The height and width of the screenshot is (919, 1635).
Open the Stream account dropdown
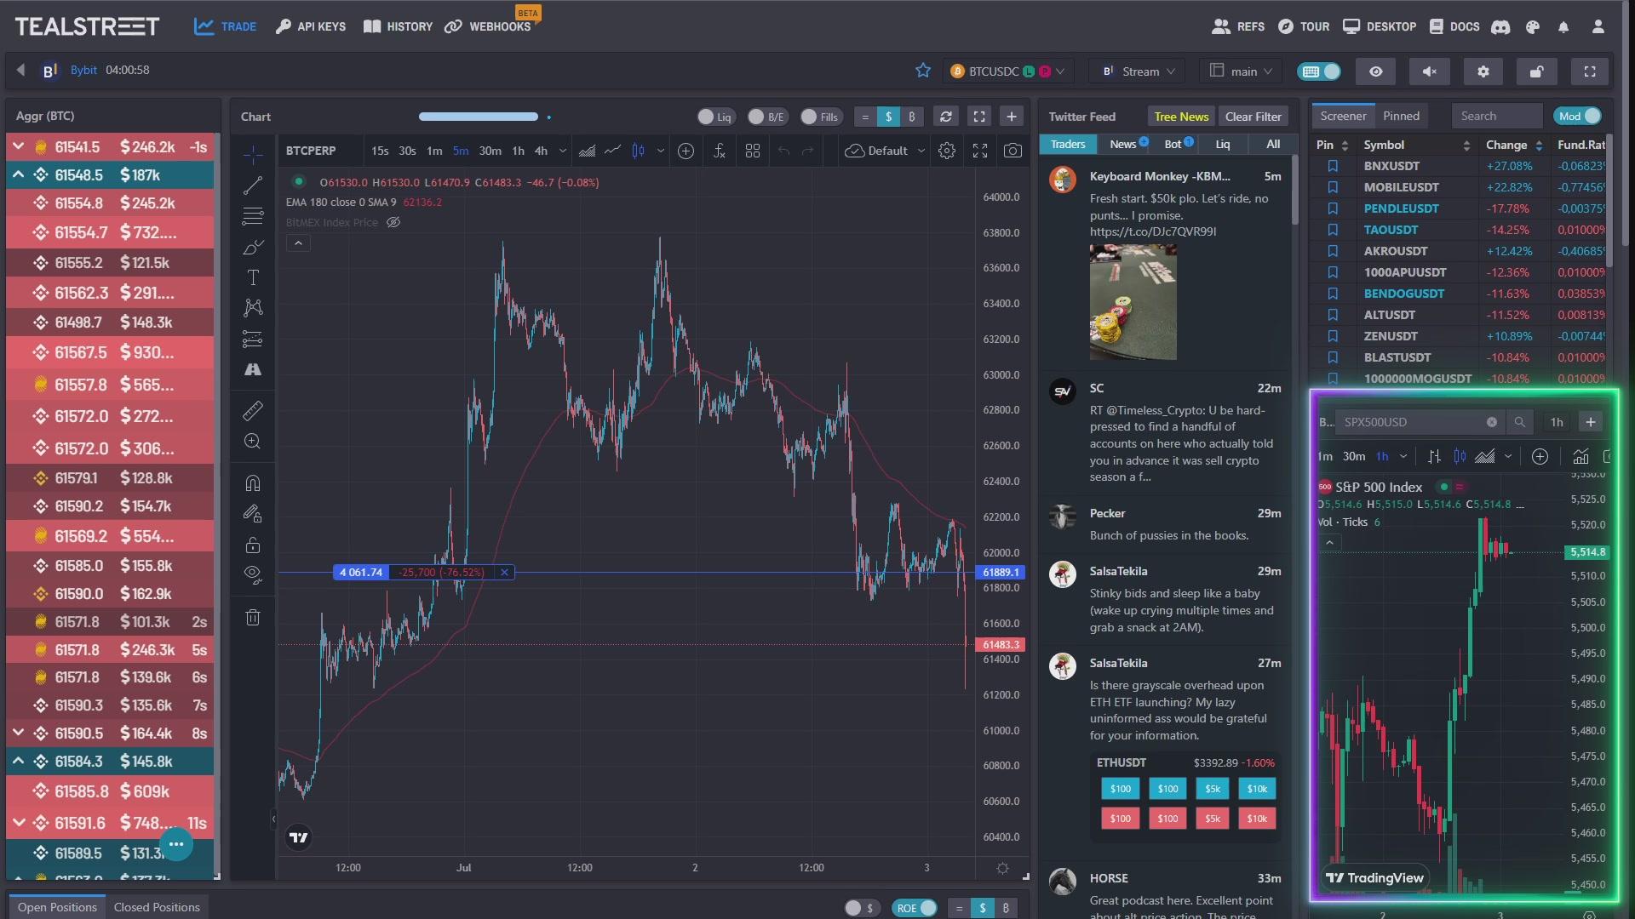point(1139,71)
